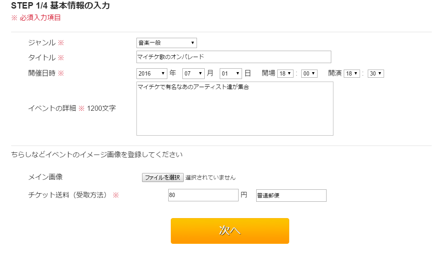Click the ticket shipping fee field
The height and width of the screenshot is (255, 442).
click(203, 195)
